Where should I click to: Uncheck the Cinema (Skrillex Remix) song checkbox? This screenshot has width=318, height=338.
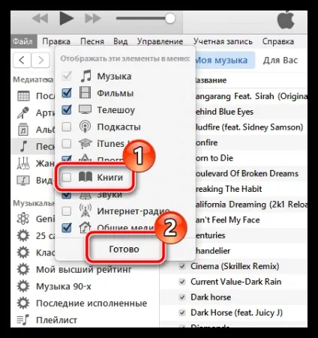click(182, 266)
